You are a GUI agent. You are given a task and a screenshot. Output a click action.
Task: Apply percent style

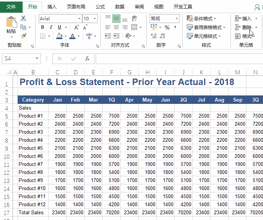pos(167,27)
